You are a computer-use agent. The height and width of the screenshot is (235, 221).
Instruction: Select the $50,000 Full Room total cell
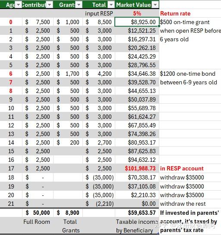(38, 213)
